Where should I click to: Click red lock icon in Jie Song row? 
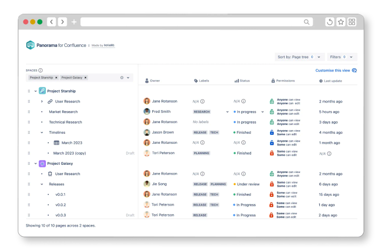pyautogui.click(x=271, y=184)
